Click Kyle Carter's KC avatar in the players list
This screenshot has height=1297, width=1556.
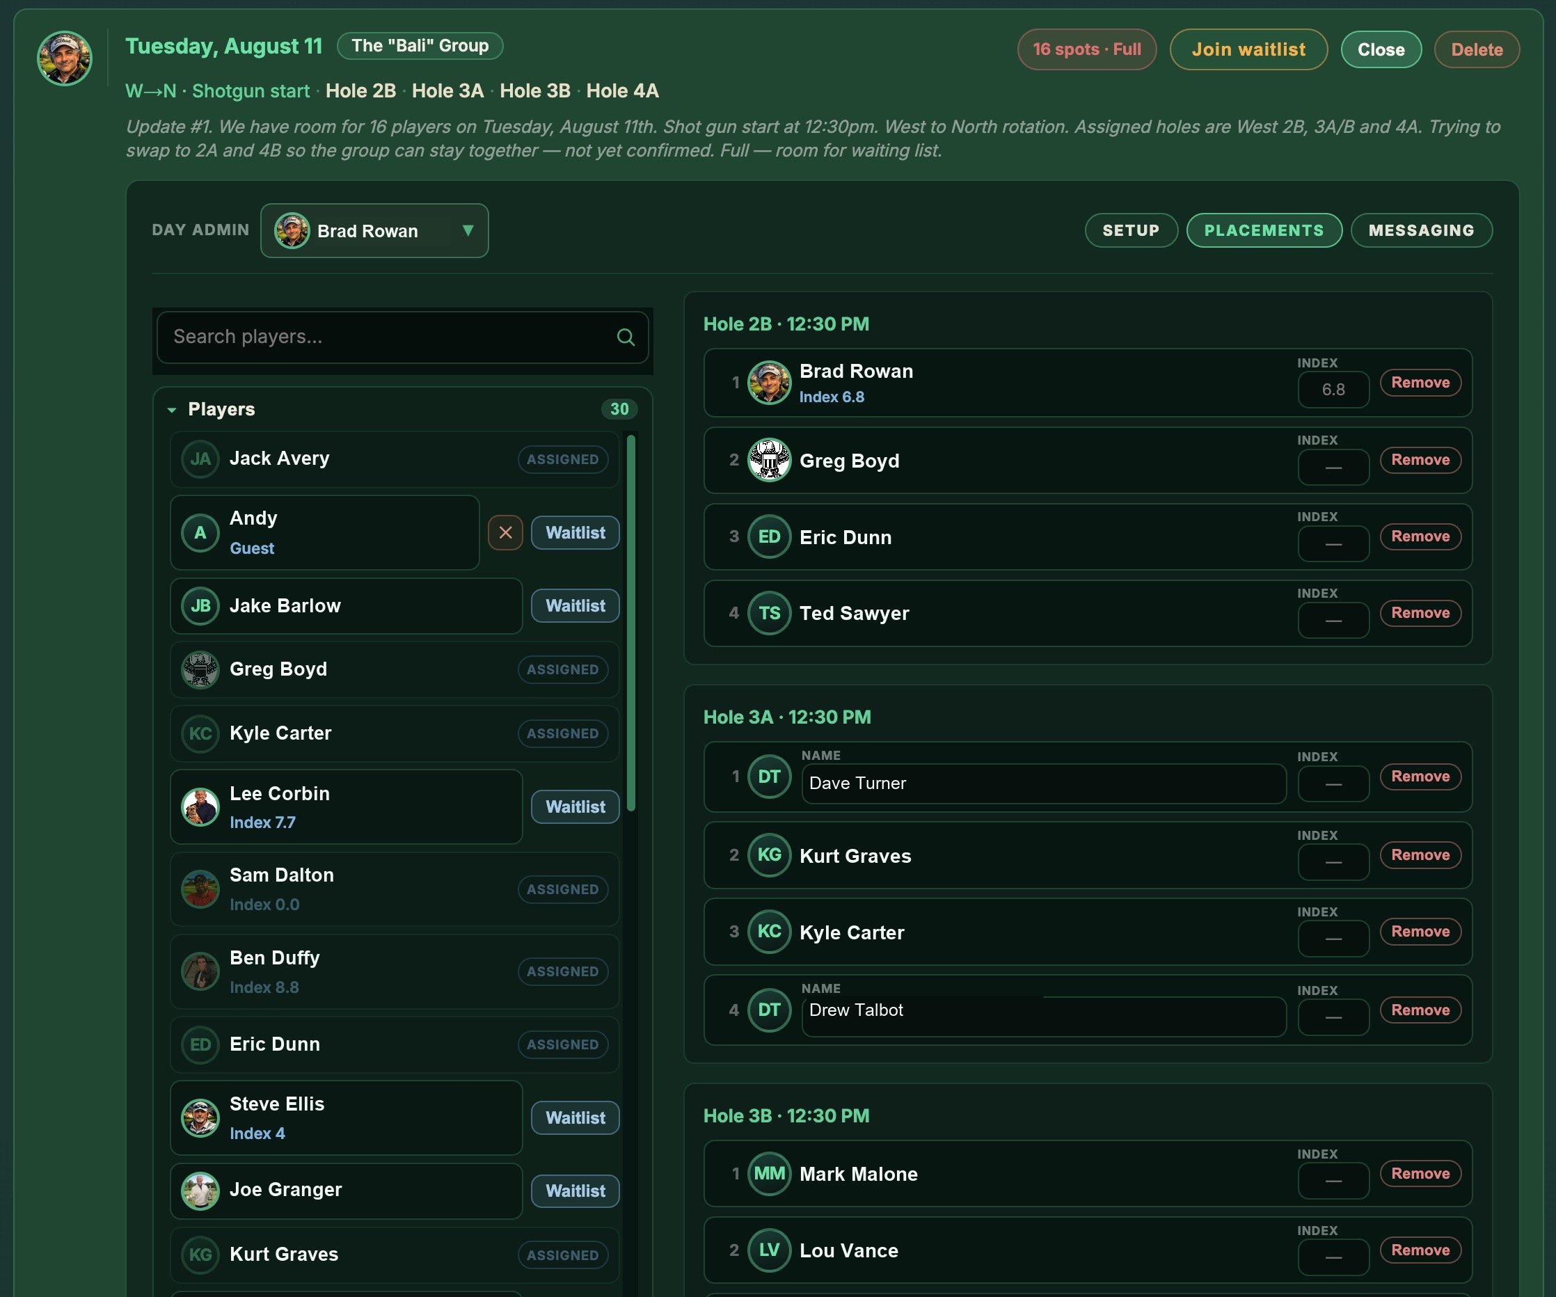(200, 733)
